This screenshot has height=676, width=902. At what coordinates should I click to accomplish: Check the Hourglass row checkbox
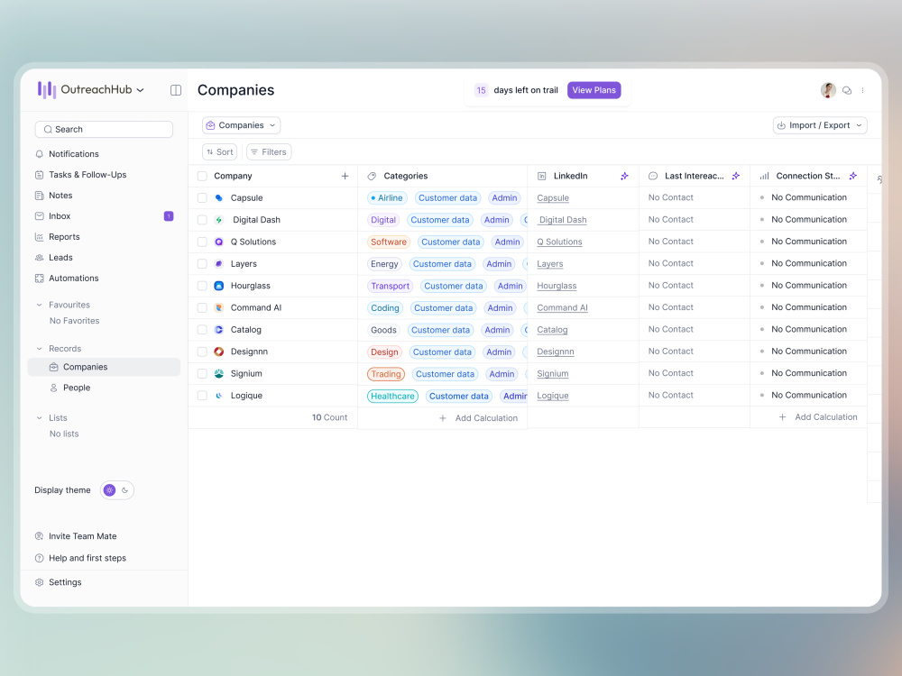[x=202, y=286]
